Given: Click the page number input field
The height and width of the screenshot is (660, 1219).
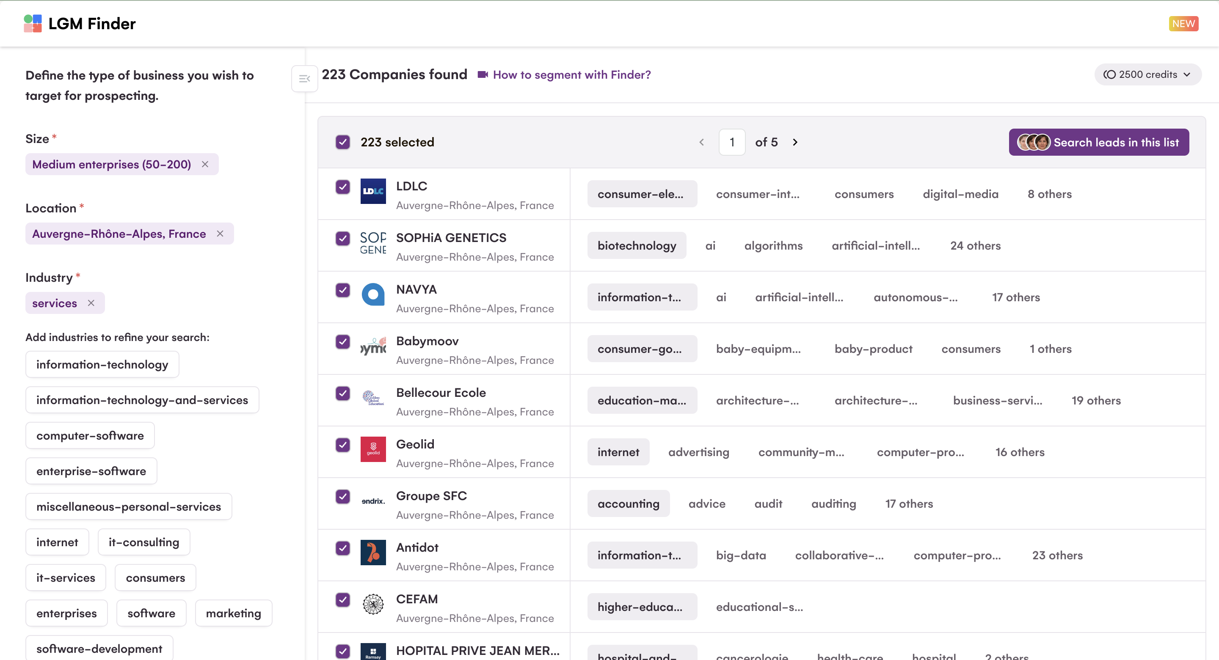Looking at the screenshot, I should [x=731, y=143].
